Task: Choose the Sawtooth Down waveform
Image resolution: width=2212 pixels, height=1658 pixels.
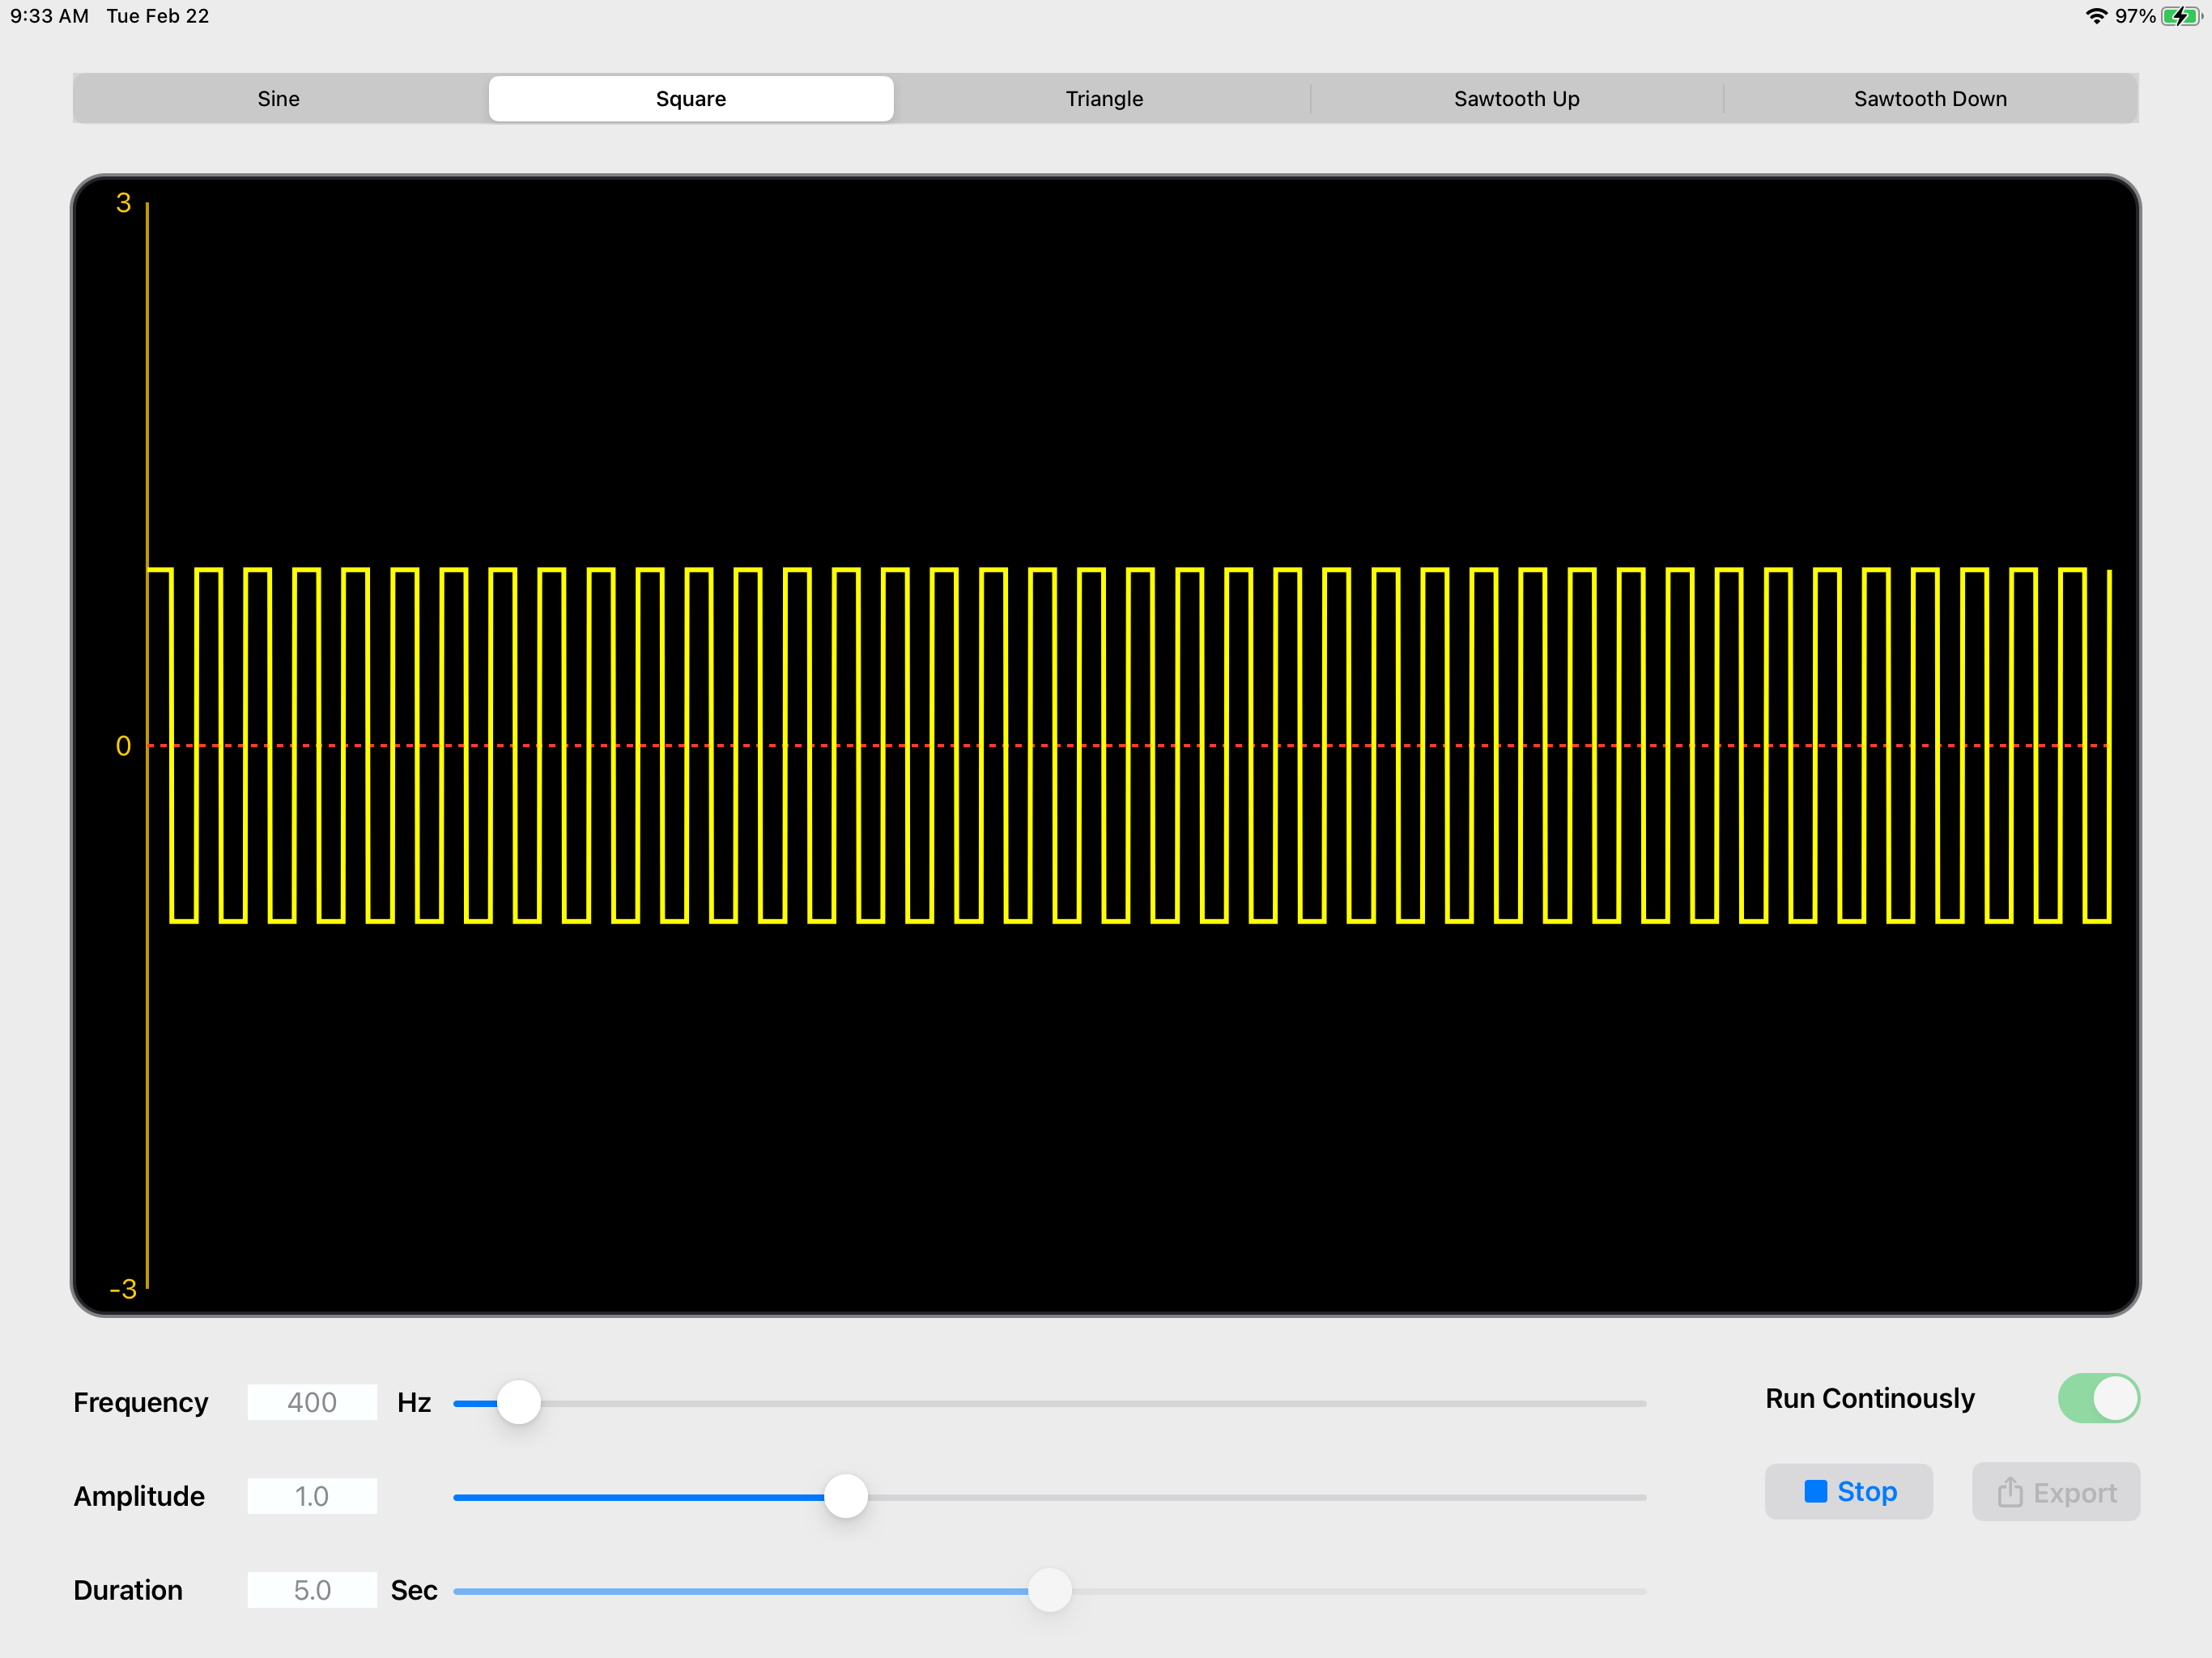Action: click(x=1929, y=99)
